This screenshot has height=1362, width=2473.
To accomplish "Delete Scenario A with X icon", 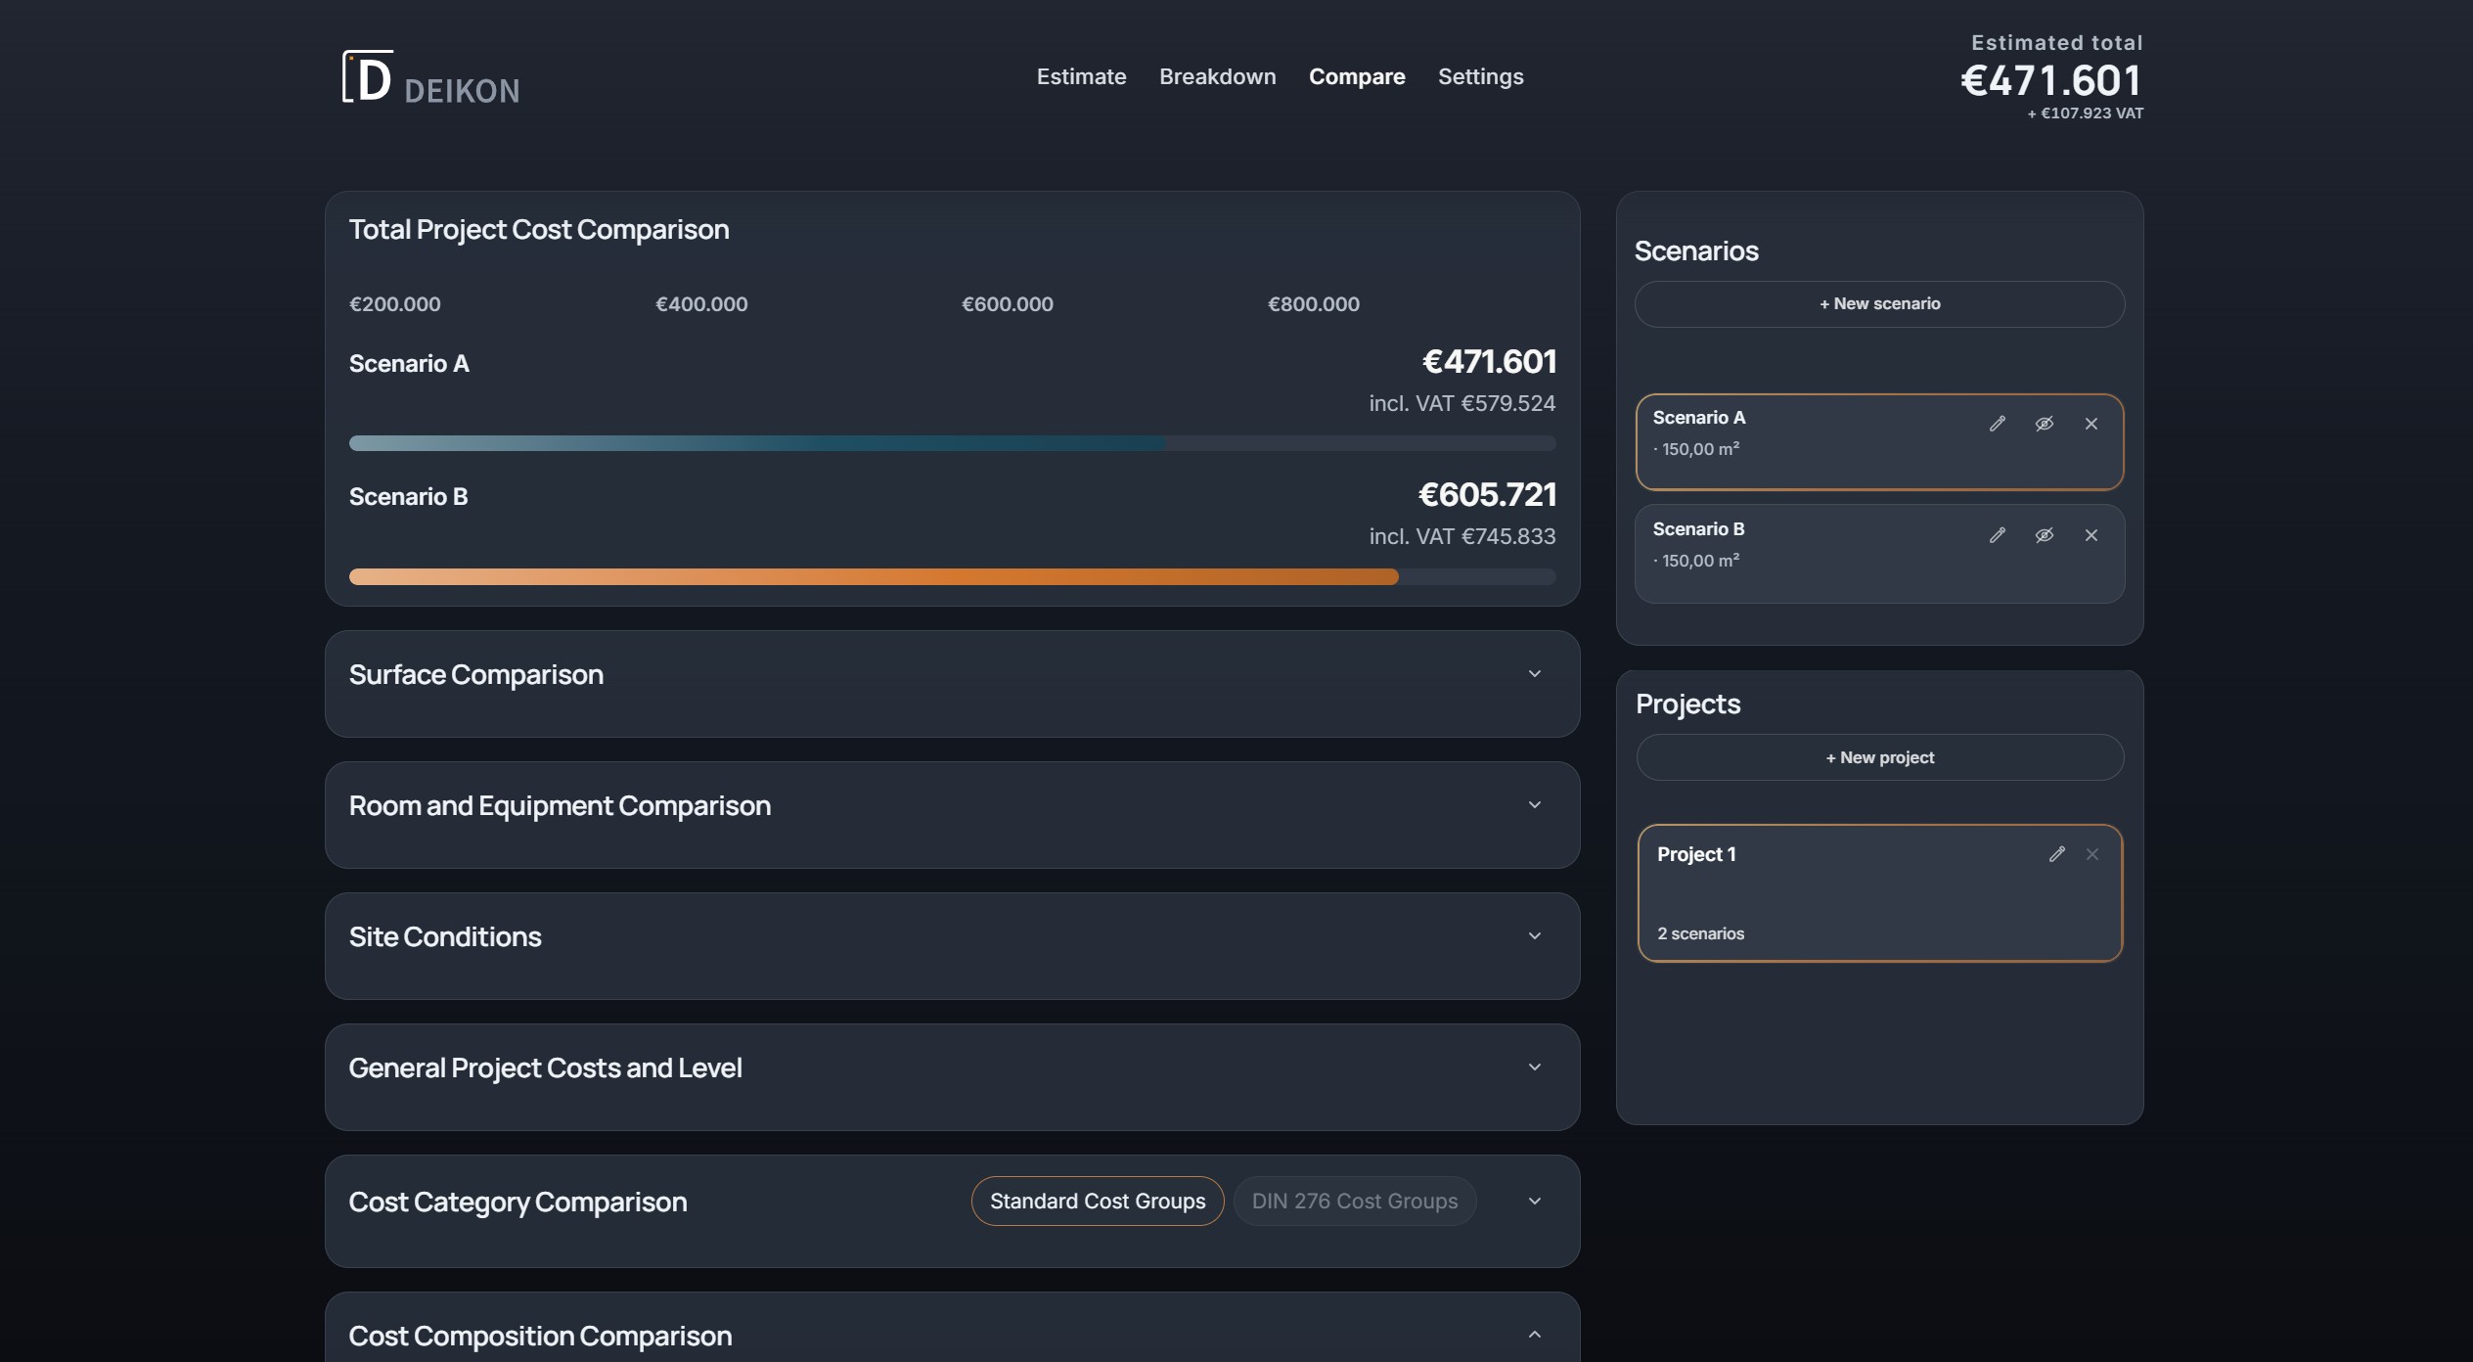I will 2091,424.
